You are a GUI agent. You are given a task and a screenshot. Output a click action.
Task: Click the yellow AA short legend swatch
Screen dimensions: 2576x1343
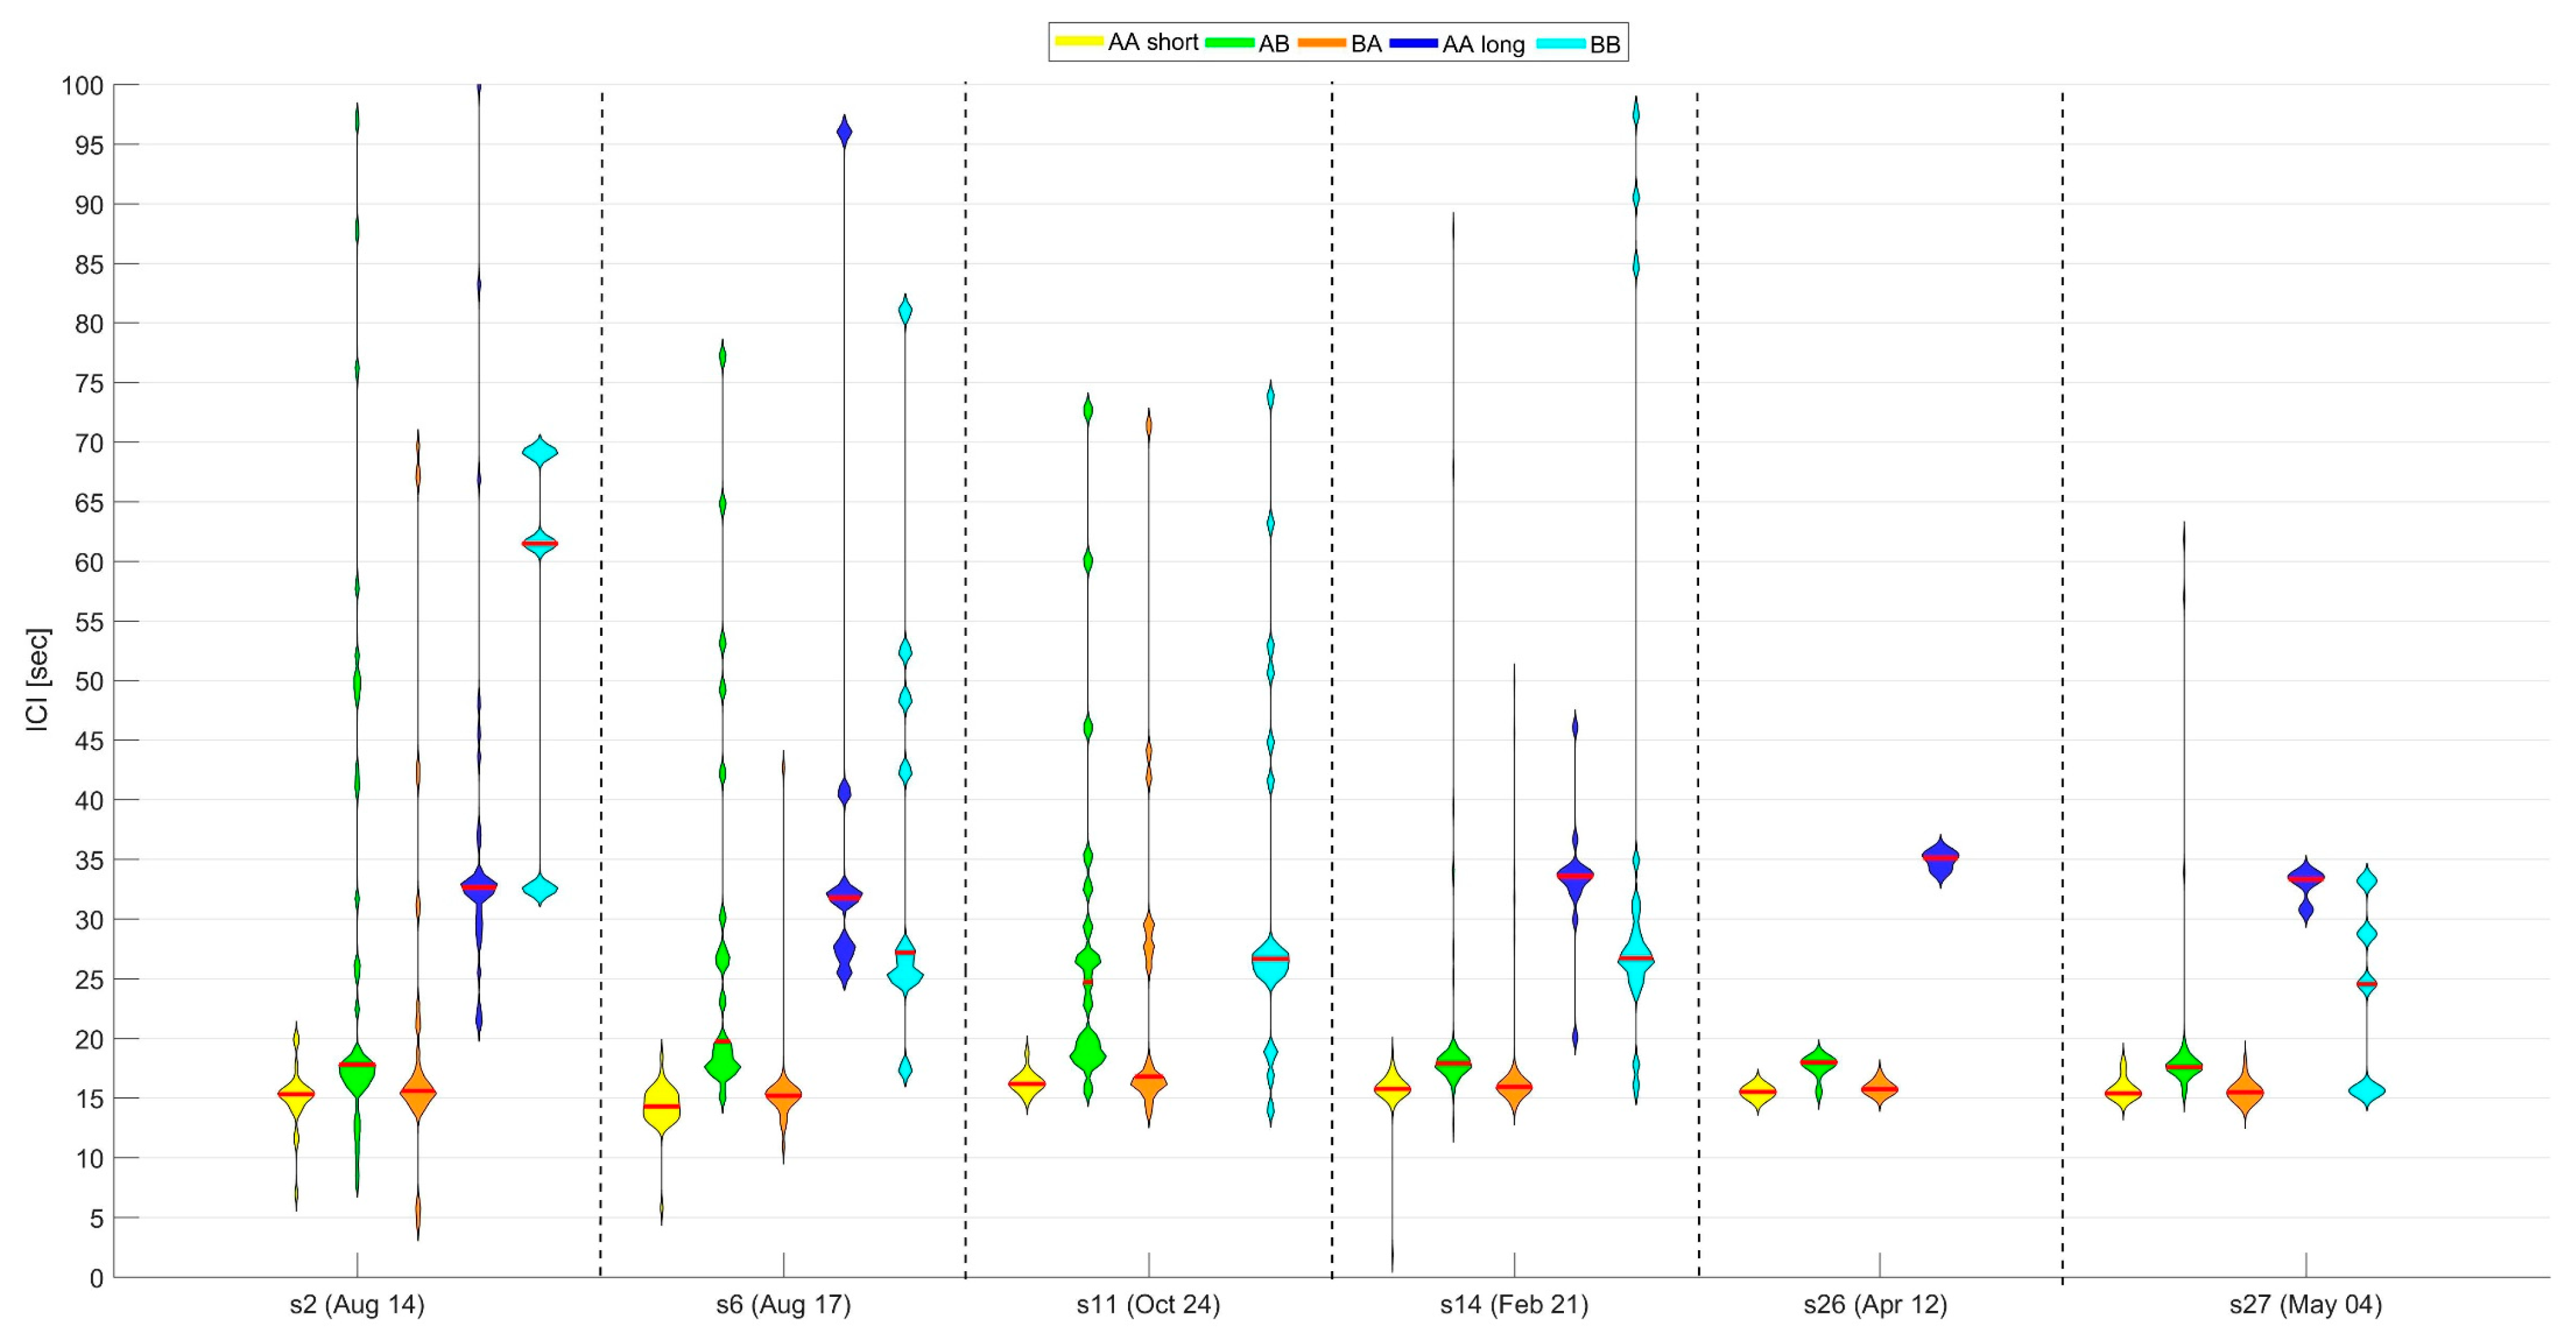[1079, 42]
